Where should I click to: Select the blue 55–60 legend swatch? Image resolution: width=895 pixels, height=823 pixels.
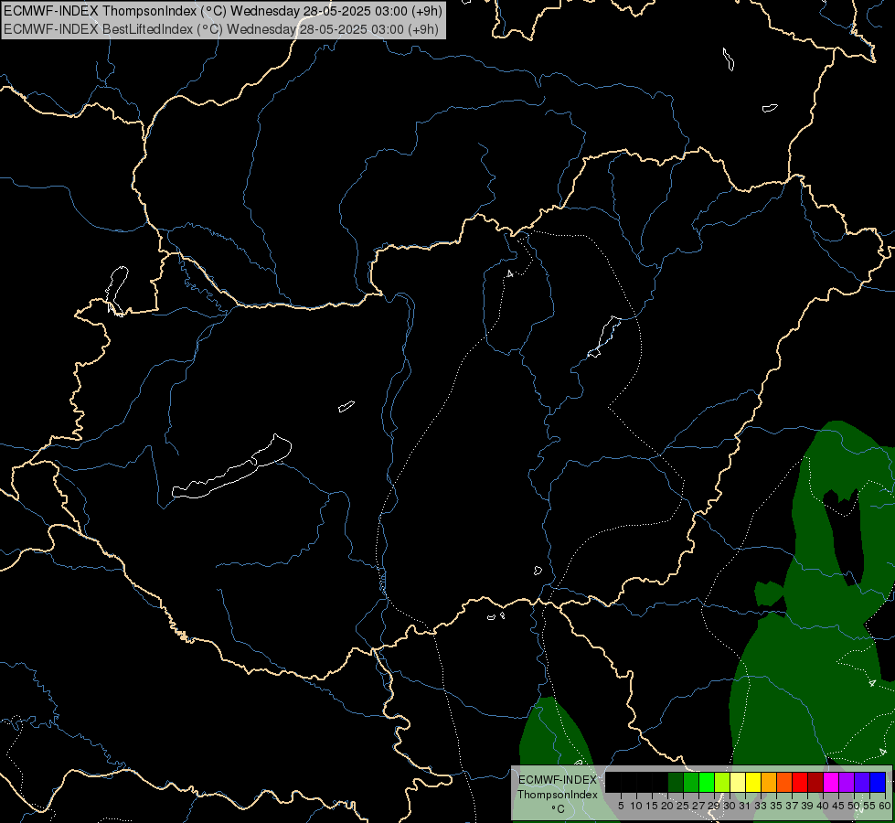click(x=878, y=782)
